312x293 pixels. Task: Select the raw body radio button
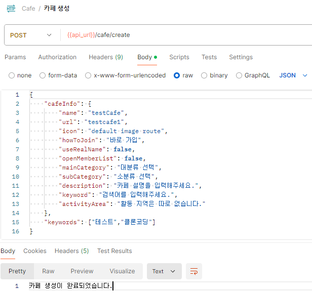point(177,75)
